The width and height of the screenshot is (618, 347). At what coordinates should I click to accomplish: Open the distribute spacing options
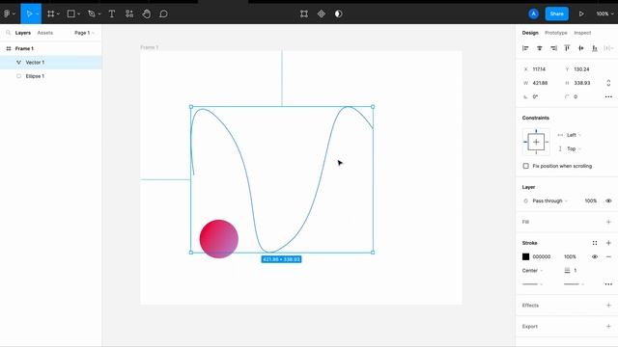(x=609, y=48)
